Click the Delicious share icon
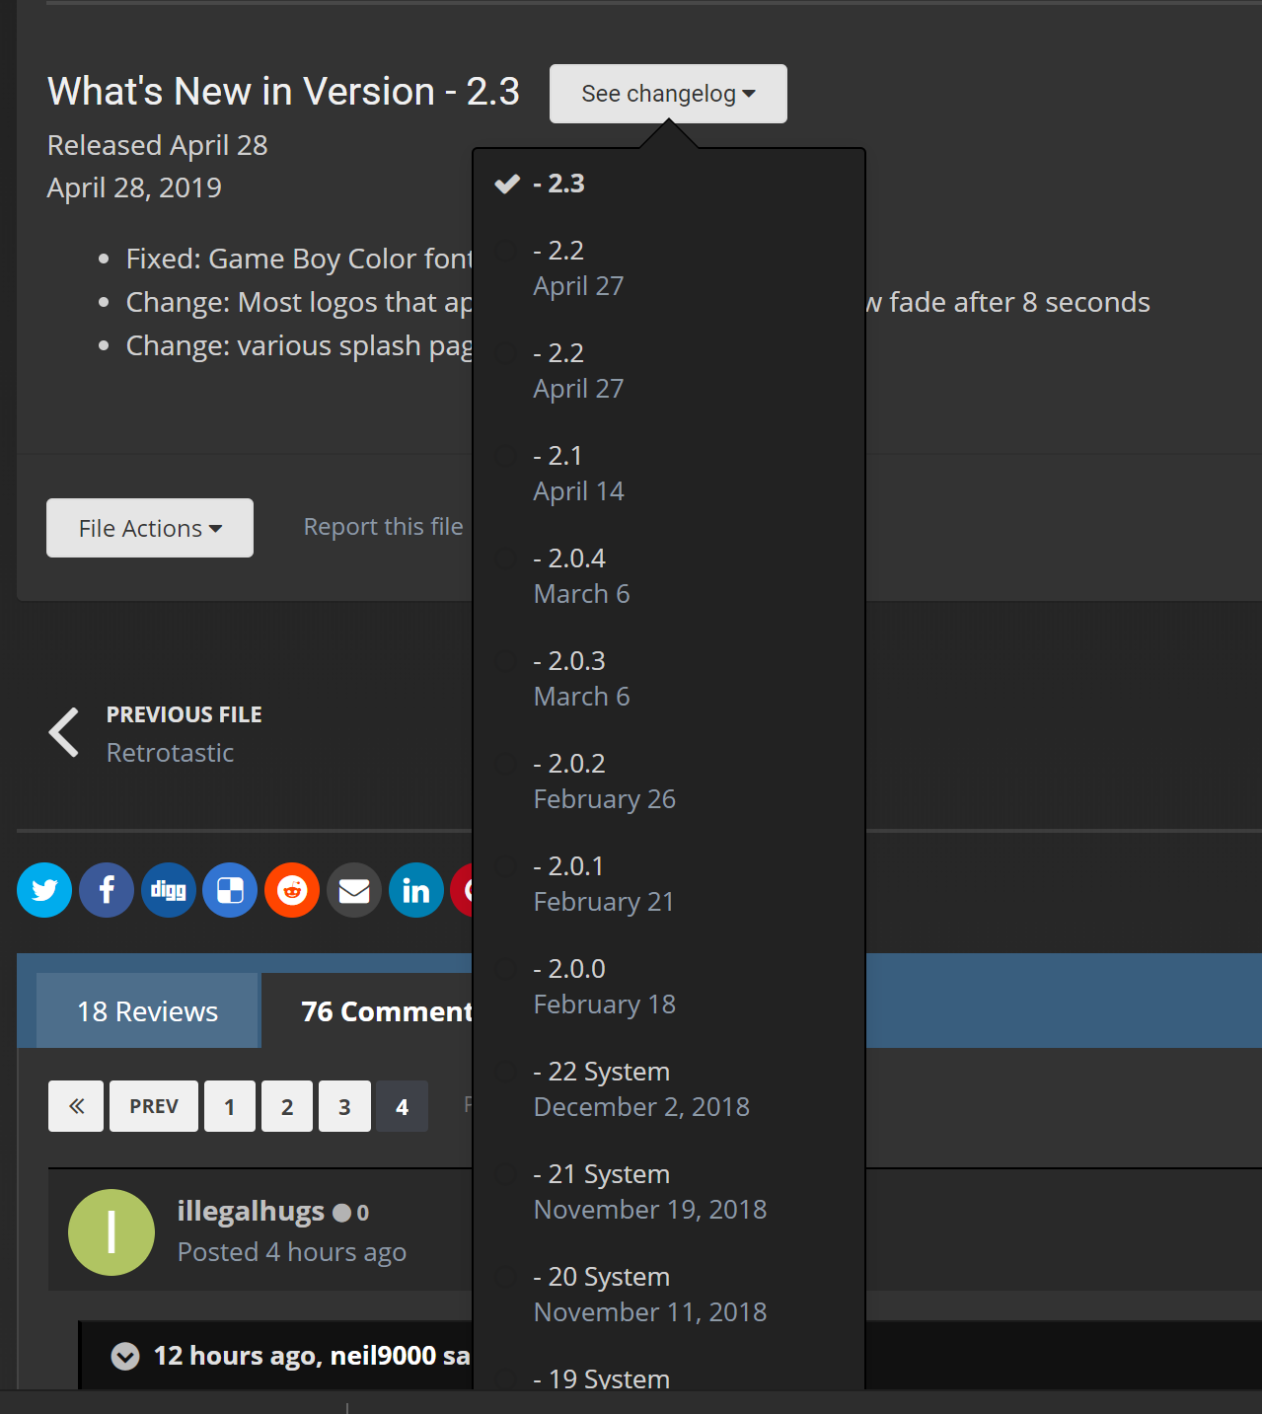Viewport: 1262px width, 1414px height. pos(230,890)
